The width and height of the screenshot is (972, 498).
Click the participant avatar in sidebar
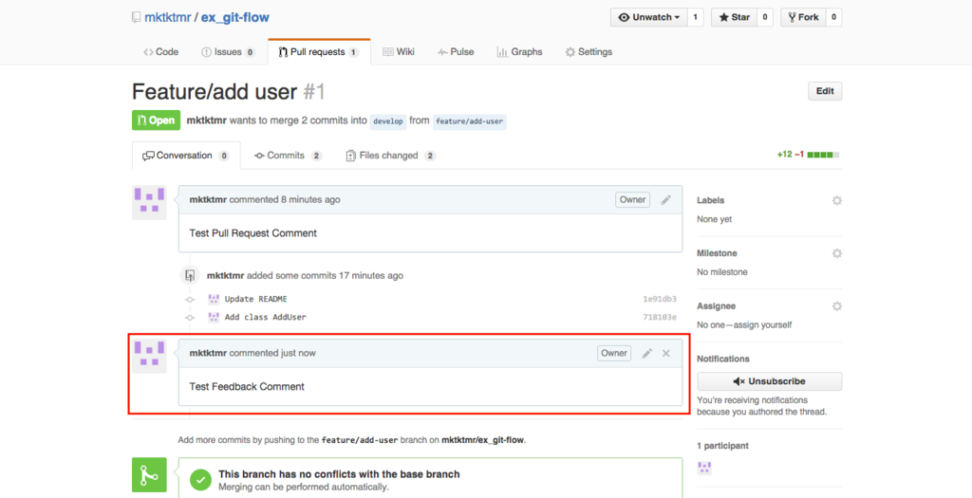704,468
